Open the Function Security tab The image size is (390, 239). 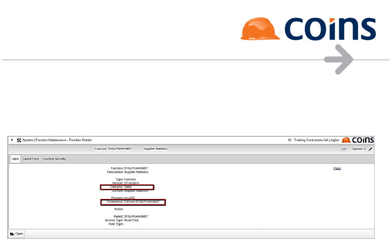point(54,159)
